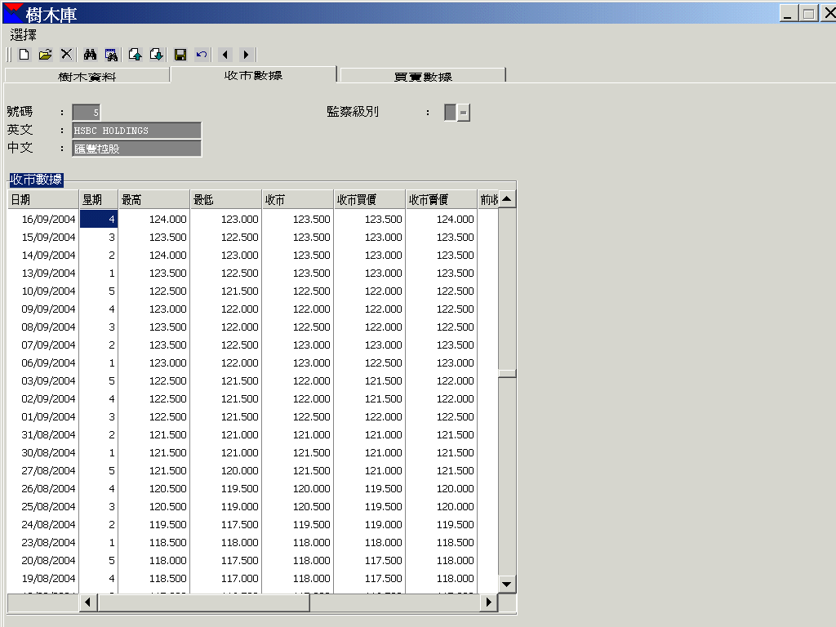Click the 英文 field with HSBC HOLDINGS
The width and height of the screenshot is (836, 627).
(x=137, y=131)
